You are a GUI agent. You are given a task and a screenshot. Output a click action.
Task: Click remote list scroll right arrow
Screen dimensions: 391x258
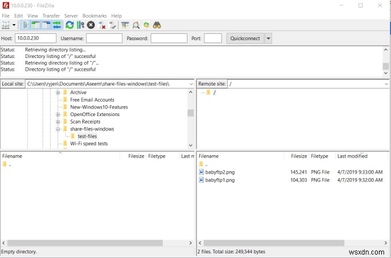click(x=386, y=243)
